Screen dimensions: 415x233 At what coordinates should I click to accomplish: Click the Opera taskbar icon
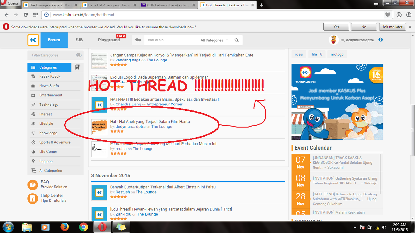pos(102,227)
